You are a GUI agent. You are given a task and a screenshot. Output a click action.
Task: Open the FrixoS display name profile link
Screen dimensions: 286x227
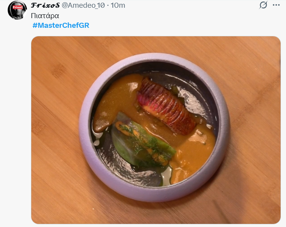(46, 5)
